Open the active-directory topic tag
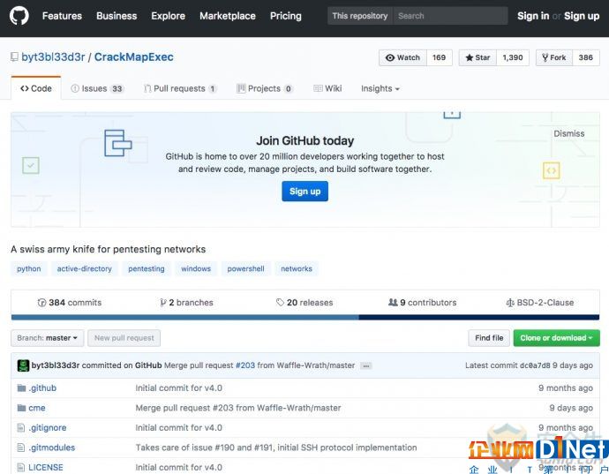609x474 pixels. tap(84, 268)
